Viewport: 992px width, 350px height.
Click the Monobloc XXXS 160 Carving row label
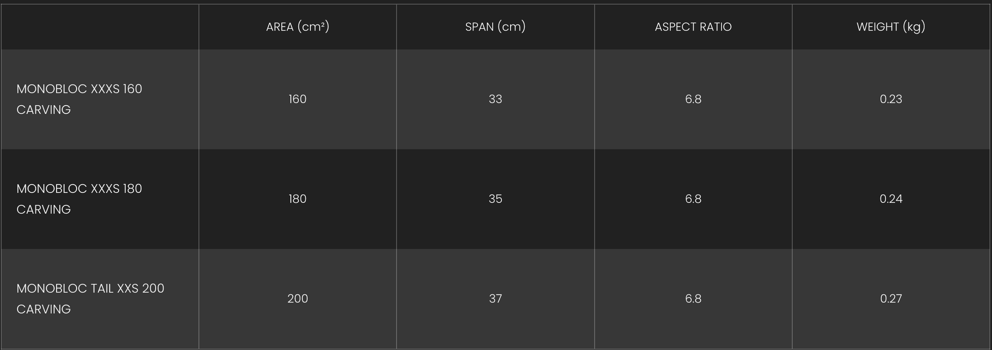pos(79,99)
